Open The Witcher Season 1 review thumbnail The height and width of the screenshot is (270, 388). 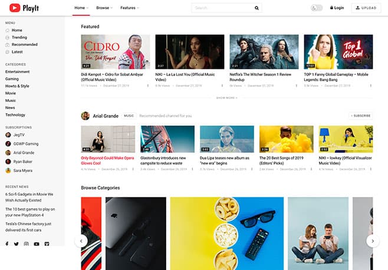264,52
